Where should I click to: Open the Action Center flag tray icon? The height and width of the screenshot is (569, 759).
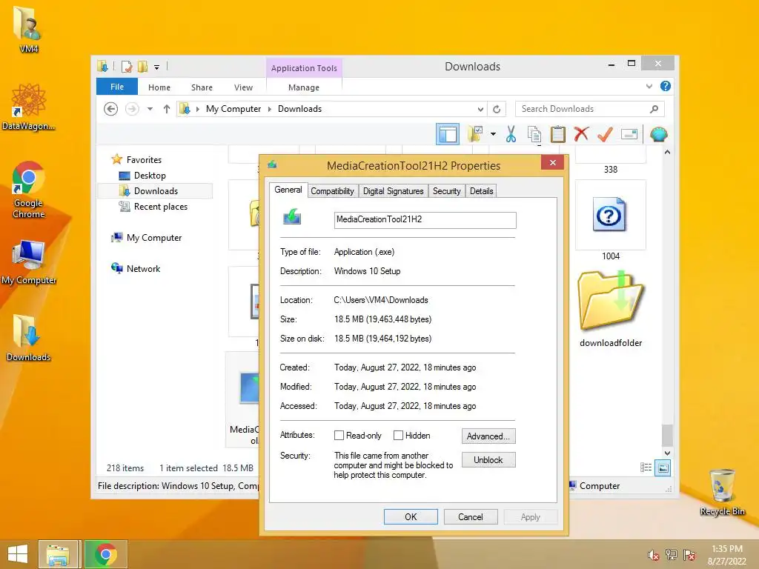coord(689,554)
